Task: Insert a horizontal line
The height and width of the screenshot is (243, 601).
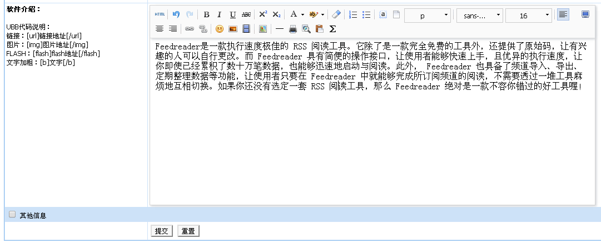Action: 279,29
